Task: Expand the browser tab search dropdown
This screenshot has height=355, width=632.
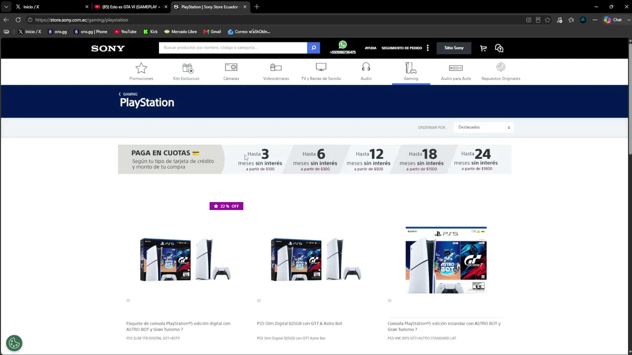Action: [6, 7]
